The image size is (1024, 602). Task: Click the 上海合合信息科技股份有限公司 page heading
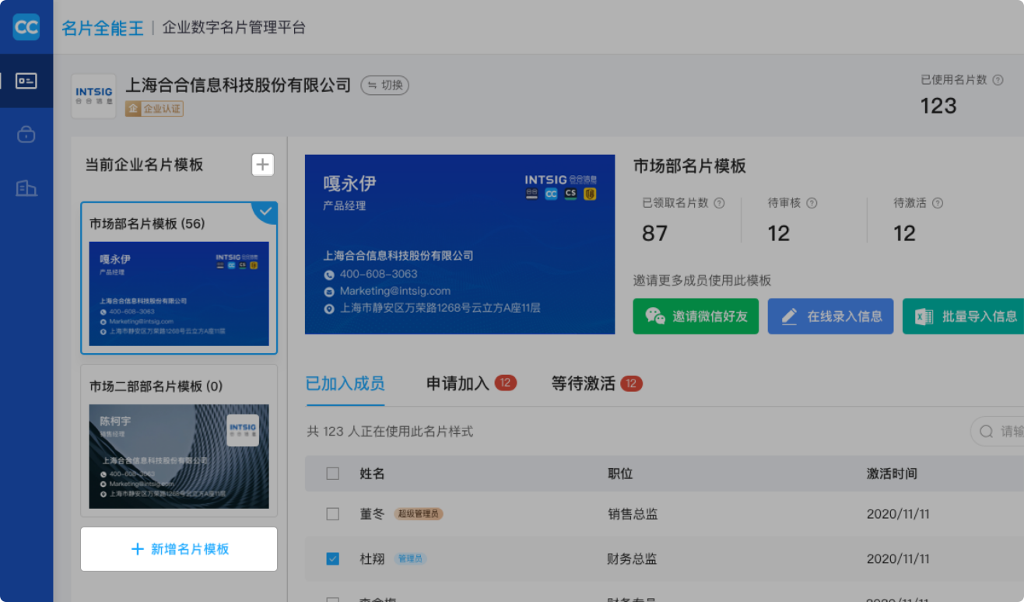click(x=239, y=85)
